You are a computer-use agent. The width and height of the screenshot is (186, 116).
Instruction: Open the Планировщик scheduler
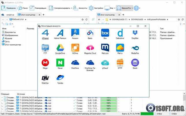[38, 8]
